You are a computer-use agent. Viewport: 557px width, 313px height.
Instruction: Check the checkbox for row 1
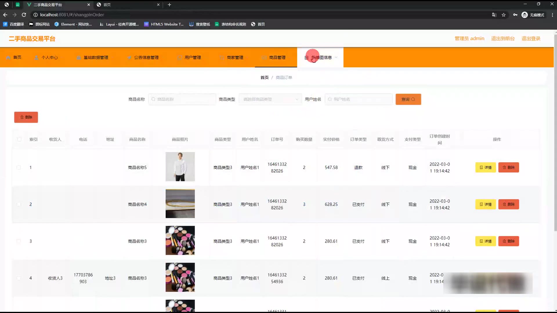coord(19,168)
